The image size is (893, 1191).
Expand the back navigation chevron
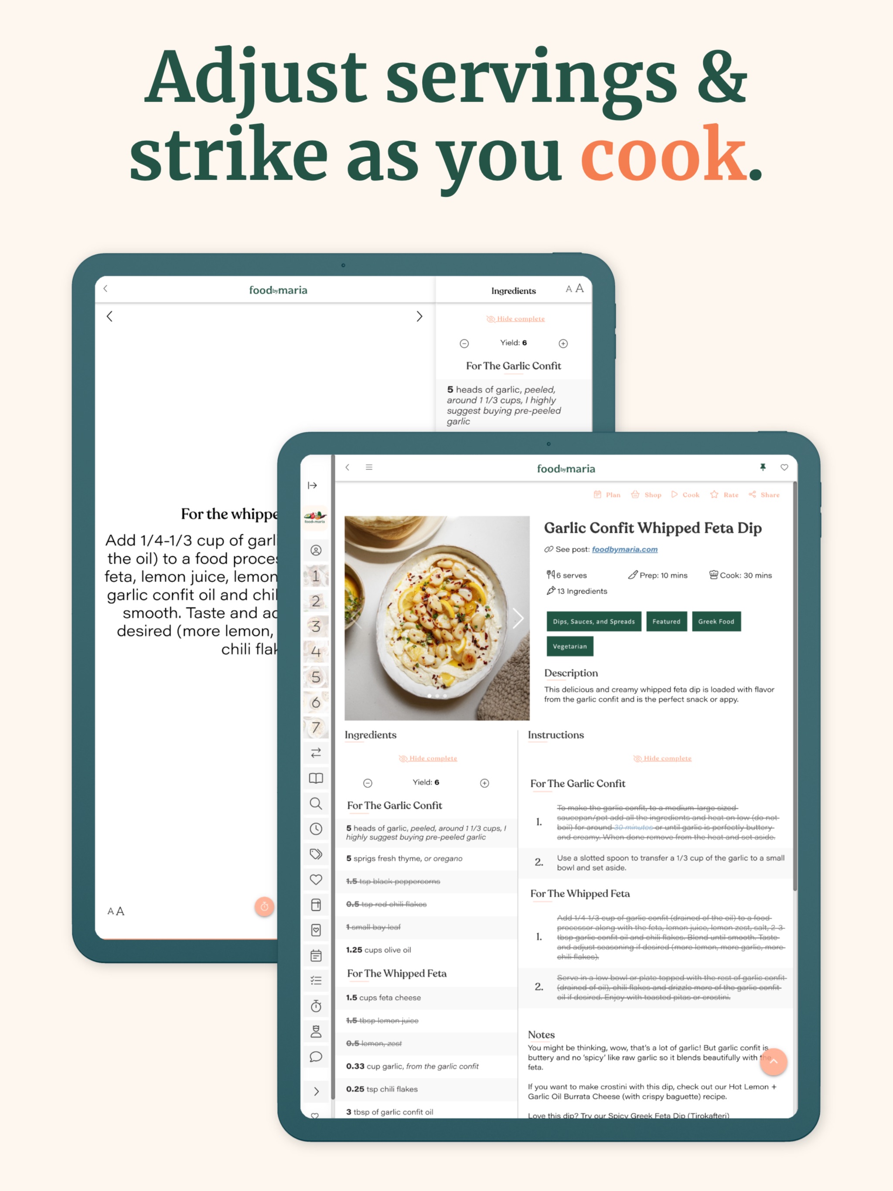(347, 466)
